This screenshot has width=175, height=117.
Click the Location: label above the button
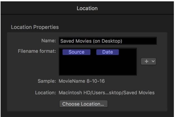pos(45,92)
